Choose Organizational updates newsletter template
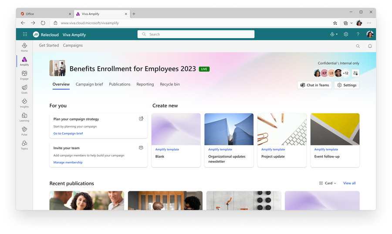This screenshot has width=392, height=234. click(x=229, y=140)
